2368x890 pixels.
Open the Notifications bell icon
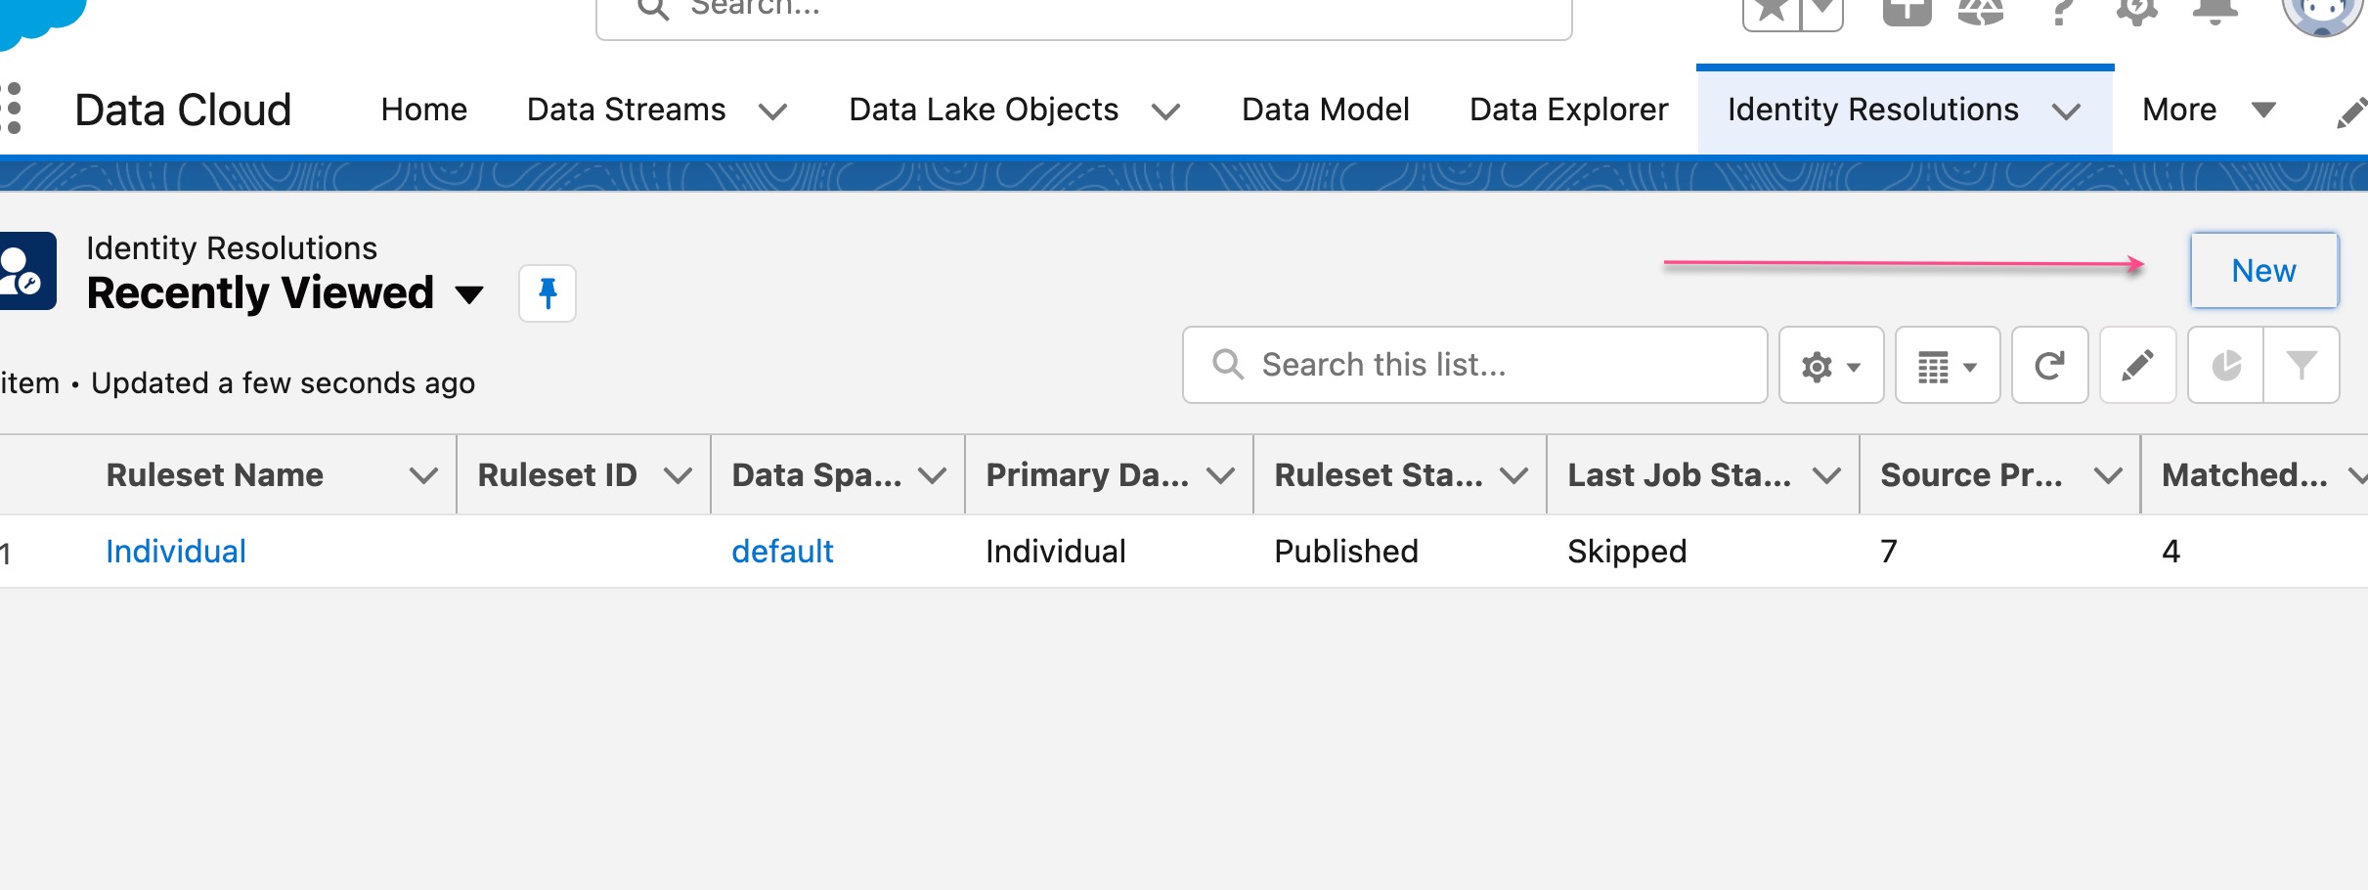click(x=2215, y=12)
